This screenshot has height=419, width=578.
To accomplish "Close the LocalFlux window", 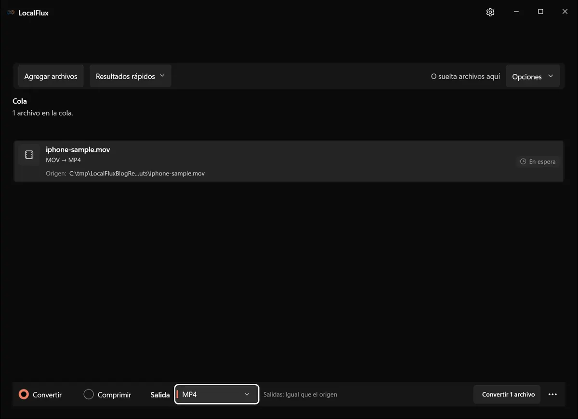I will point(565,12).
